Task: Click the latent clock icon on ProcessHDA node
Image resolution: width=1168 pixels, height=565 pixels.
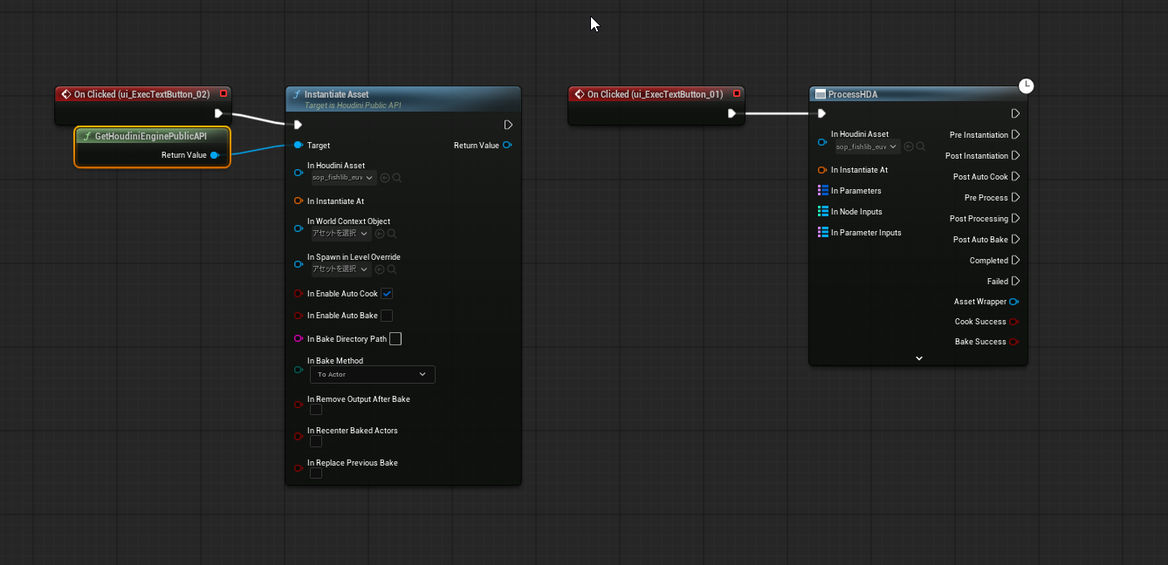Action: (x=1027, y=85)
